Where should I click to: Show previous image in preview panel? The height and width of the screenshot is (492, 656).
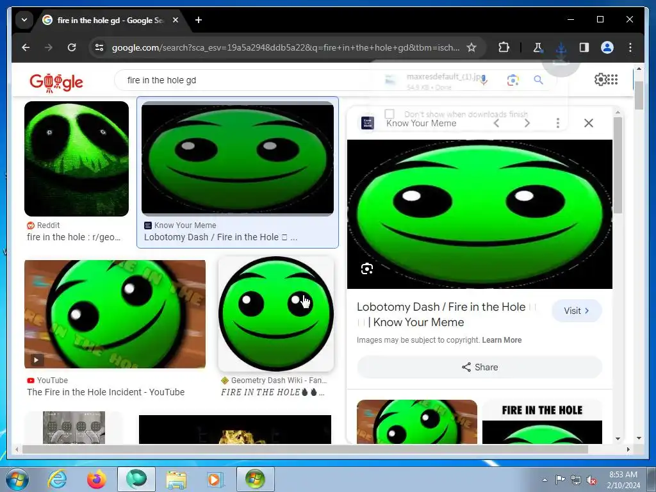coord(496,123)
